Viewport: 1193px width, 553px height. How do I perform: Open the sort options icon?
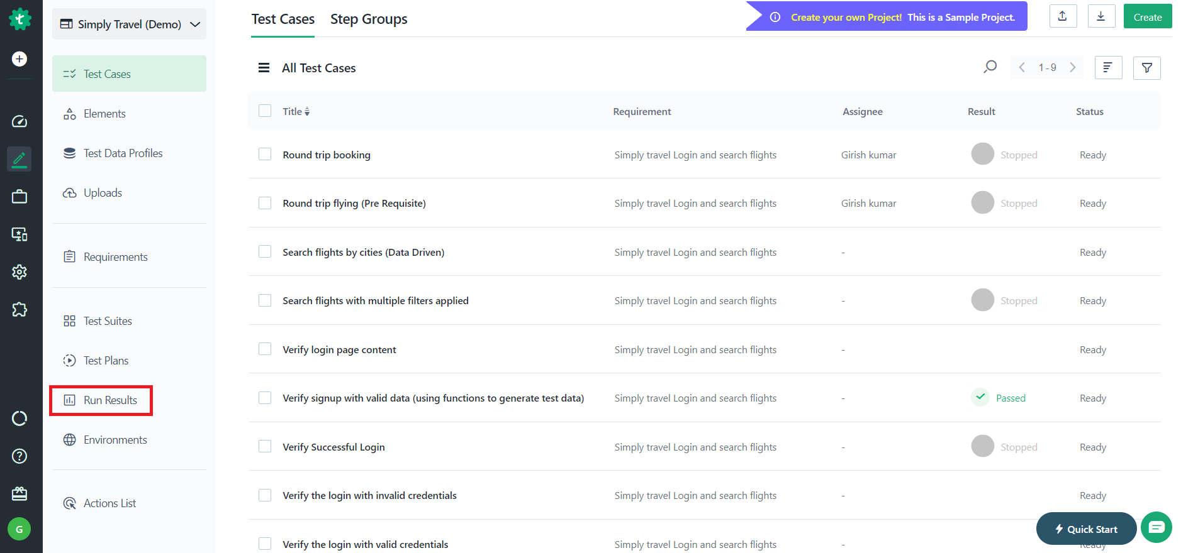1108,67
